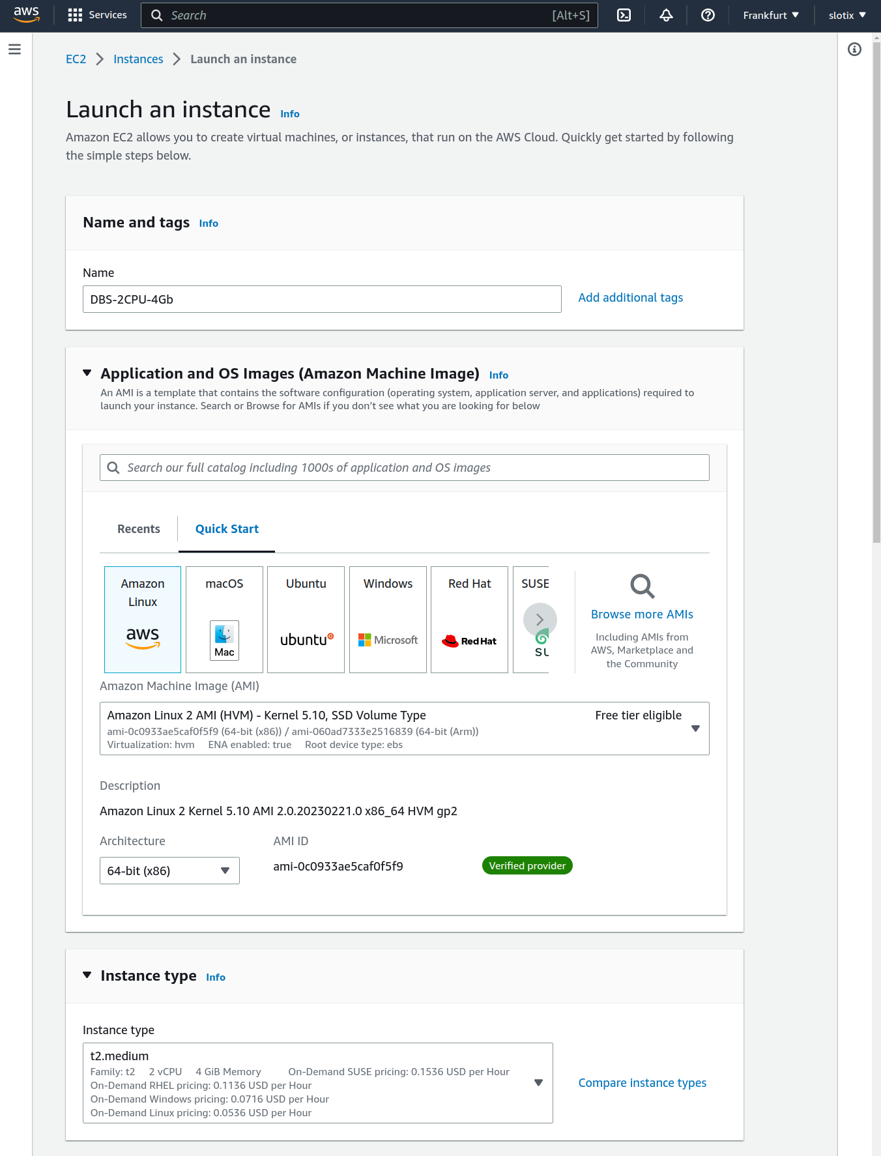Switch to the Recents tab

click(x=139, y=529)
